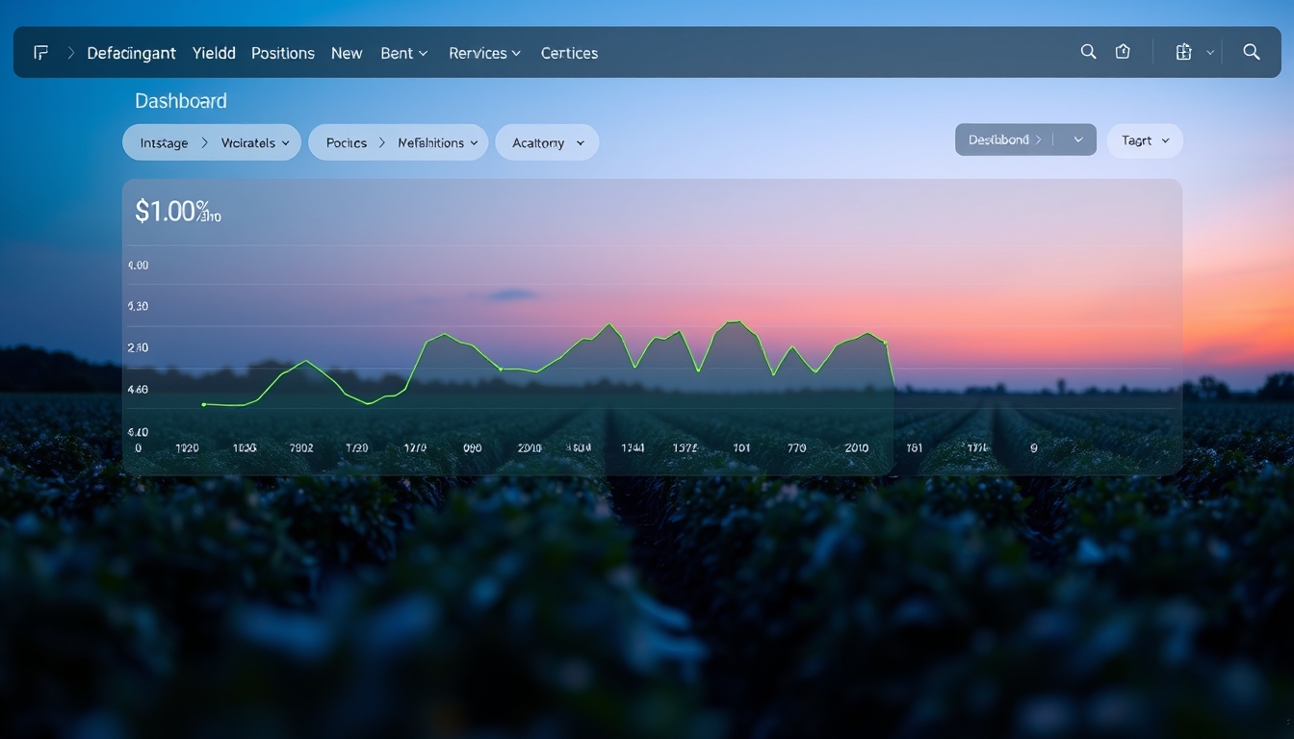Expand the Tagrt dropdown
Screen dimensions: 1294x739
pyautogui.click(x=1144, y=140)
